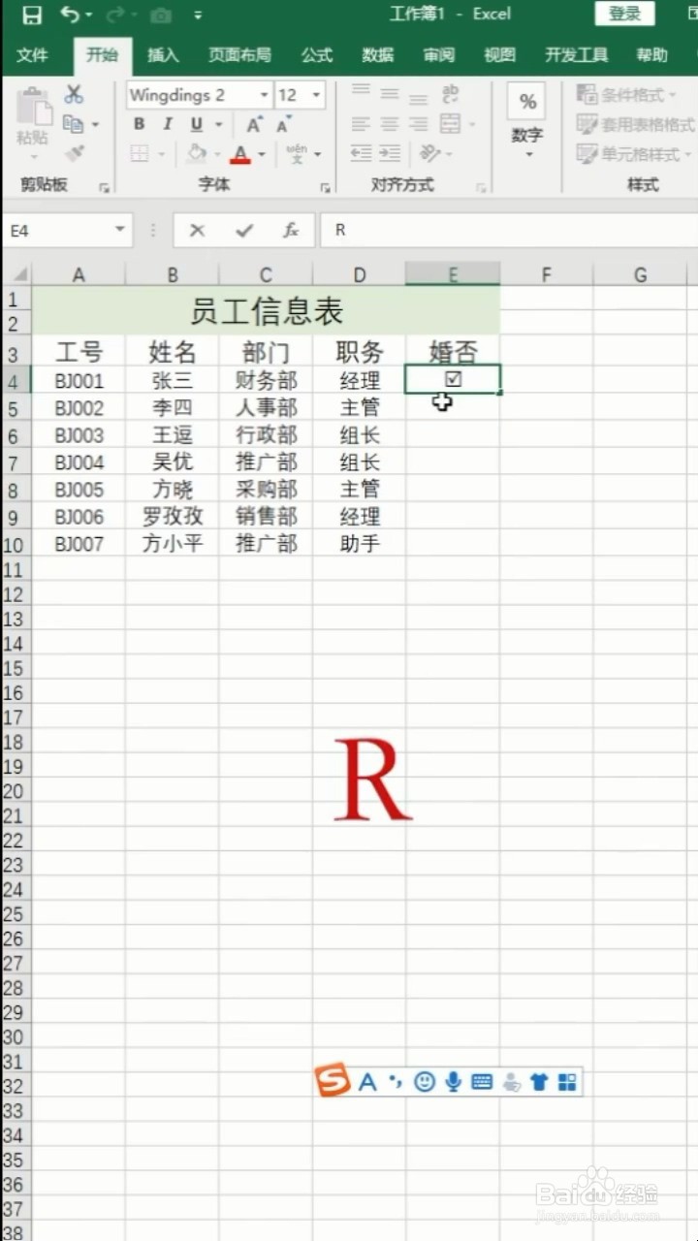The width and height of the screenshot is (698, 1241).
Task: Open the font size dropdown showing 12
Action: [316, 95]
